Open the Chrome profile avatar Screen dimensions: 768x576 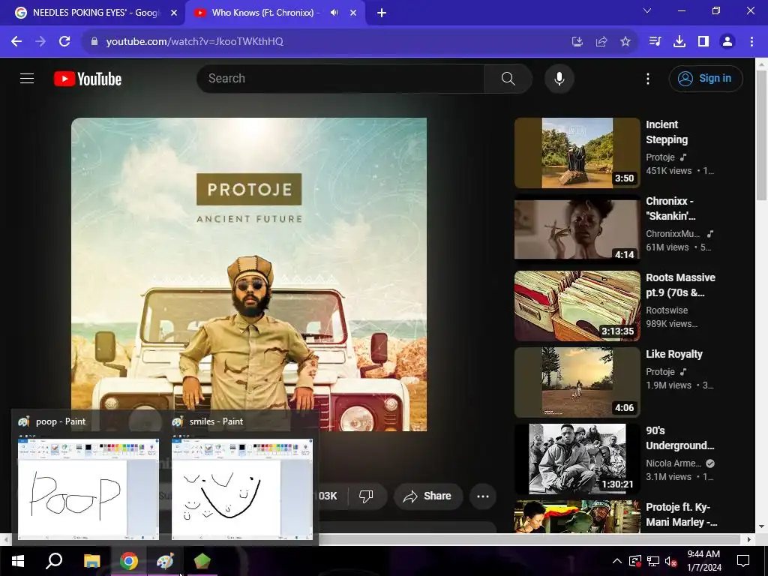point(727,42)
